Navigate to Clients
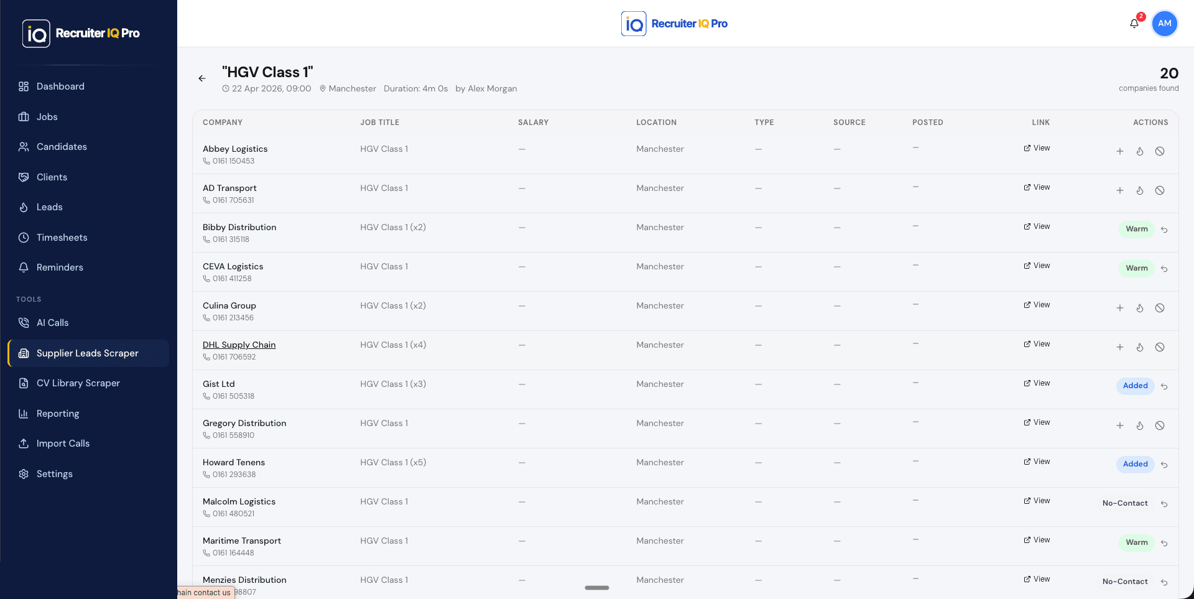Screen dimensions: 1194x599 tap(88, 177)
